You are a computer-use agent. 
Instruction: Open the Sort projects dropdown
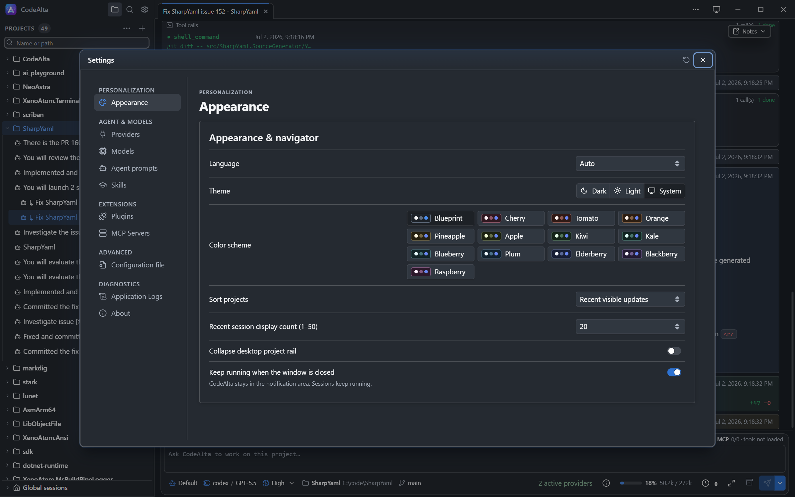630,299
